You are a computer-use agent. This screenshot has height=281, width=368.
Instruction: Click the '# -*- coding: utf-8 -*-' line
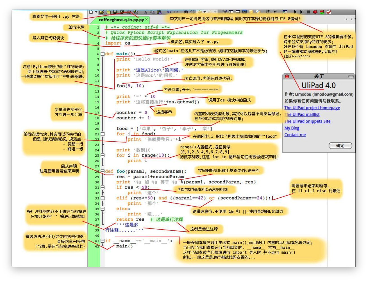(137, 27)
